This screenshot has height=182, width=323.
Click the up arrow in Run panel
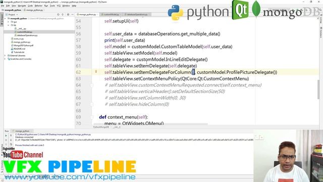[x=11, y=135]
